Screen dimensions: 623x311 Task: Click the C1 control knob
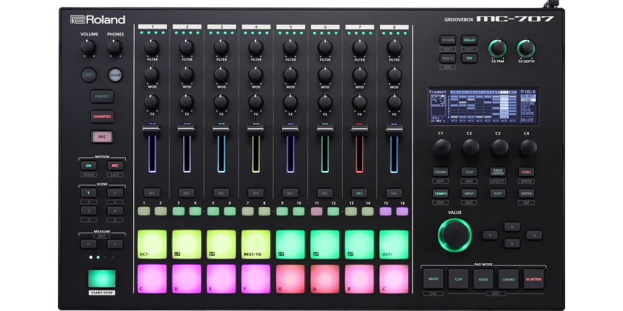point(442,147)
